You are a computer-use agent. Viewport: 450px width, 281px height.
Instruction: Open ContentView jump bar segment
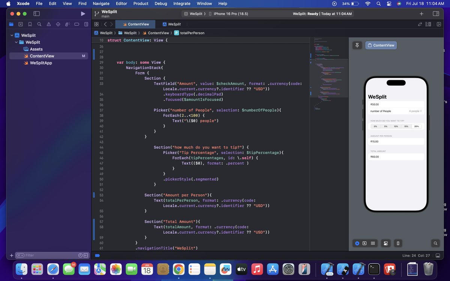pyautogui.click(x=156, y=33)
